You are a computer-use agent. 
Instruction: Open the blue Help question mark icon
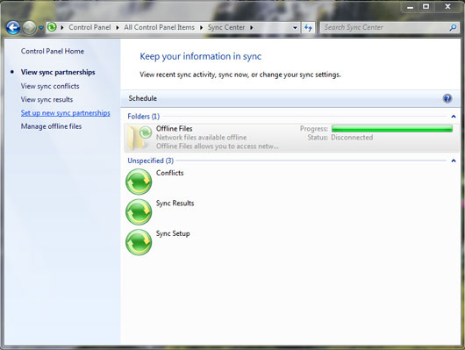[x=447, y=98]
